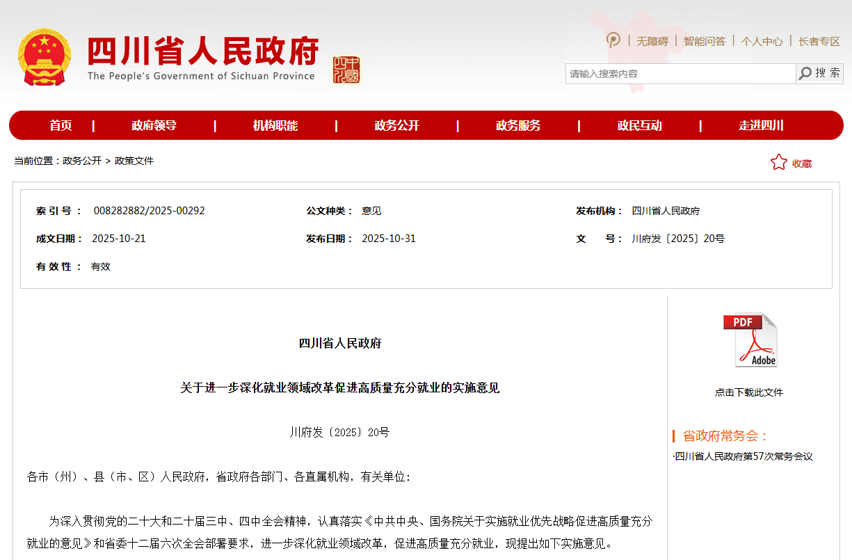852x560 pixels.
Task: Open 智能问答 smart Q&A
Action: pyautogui.click(x=704, y=41)
